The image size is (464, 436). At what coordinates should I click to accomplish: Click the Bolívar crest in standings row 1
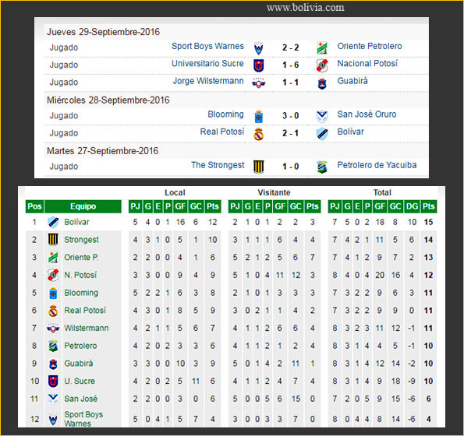click(53, 222)
